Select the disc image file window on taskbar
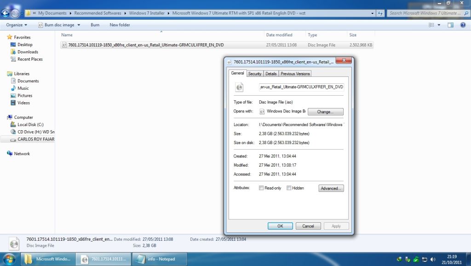471x266 pixels. tap(103, 259)
